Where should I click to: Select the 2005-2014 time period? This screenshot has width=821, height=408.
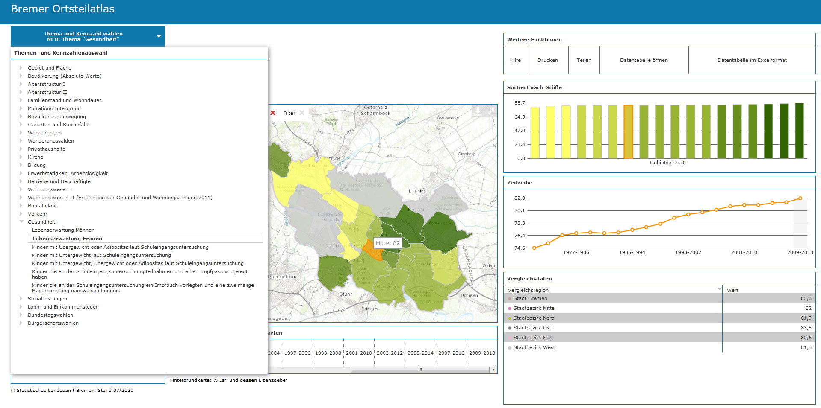point(420,353)
